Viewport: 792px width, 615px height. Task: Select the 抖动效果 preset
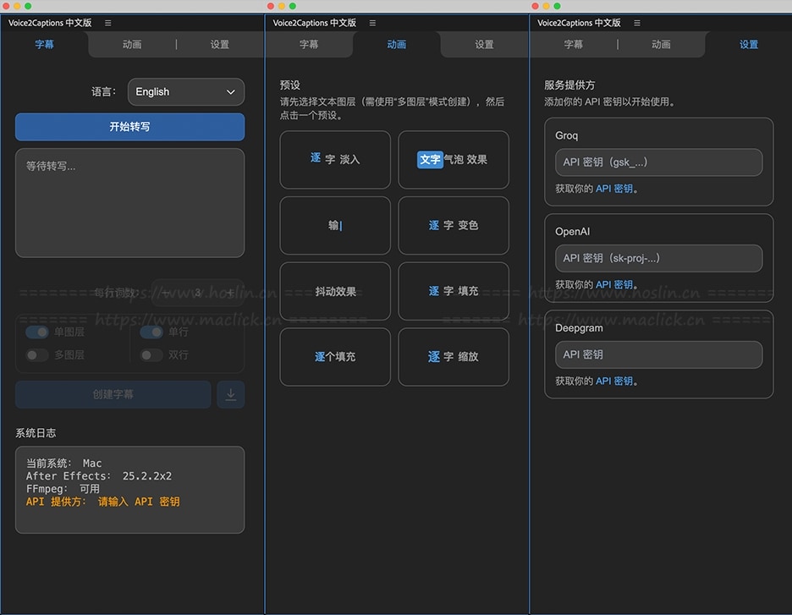pos(335,291)
